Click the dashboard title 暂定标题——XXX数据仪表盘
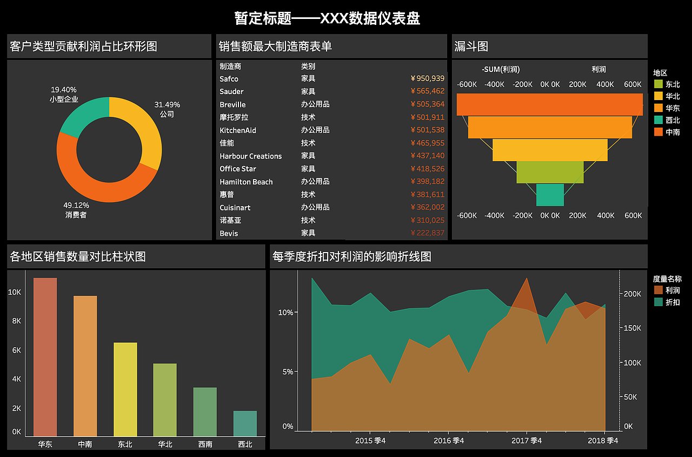The height and width of the screenshot is (457, 692). [328, 18]
